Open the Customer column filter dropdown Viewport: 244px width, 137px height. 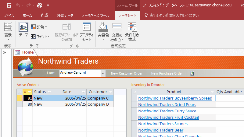[x=111, y=92]
